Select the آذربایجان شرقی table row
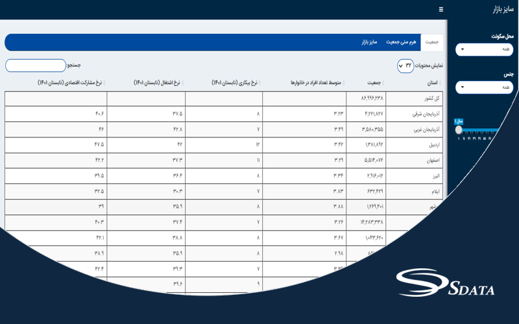This screenshot has width=519, height=324. pyautogui.click(x=424, y=113)
